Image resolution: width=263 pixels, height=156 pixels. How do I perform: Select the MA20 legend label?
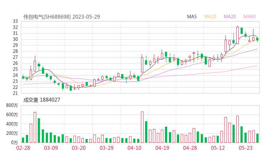click(x=230, y=17)
